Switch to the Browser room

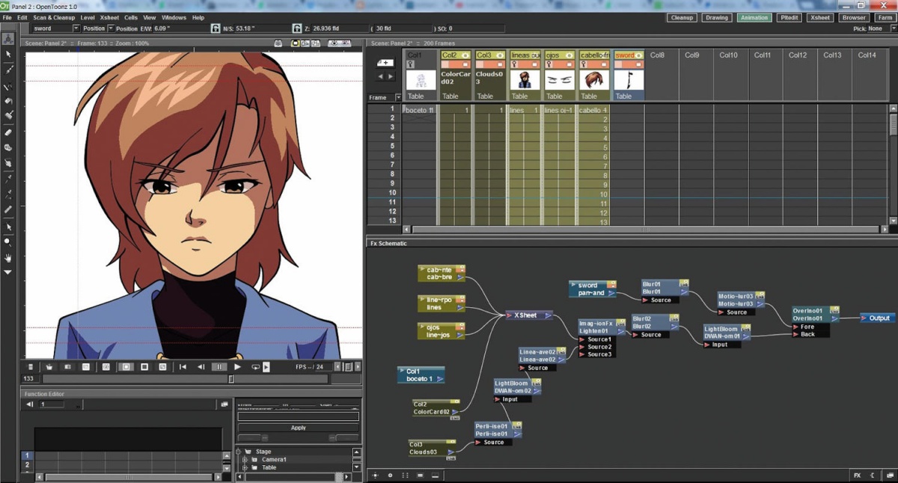tap(854, 17)
